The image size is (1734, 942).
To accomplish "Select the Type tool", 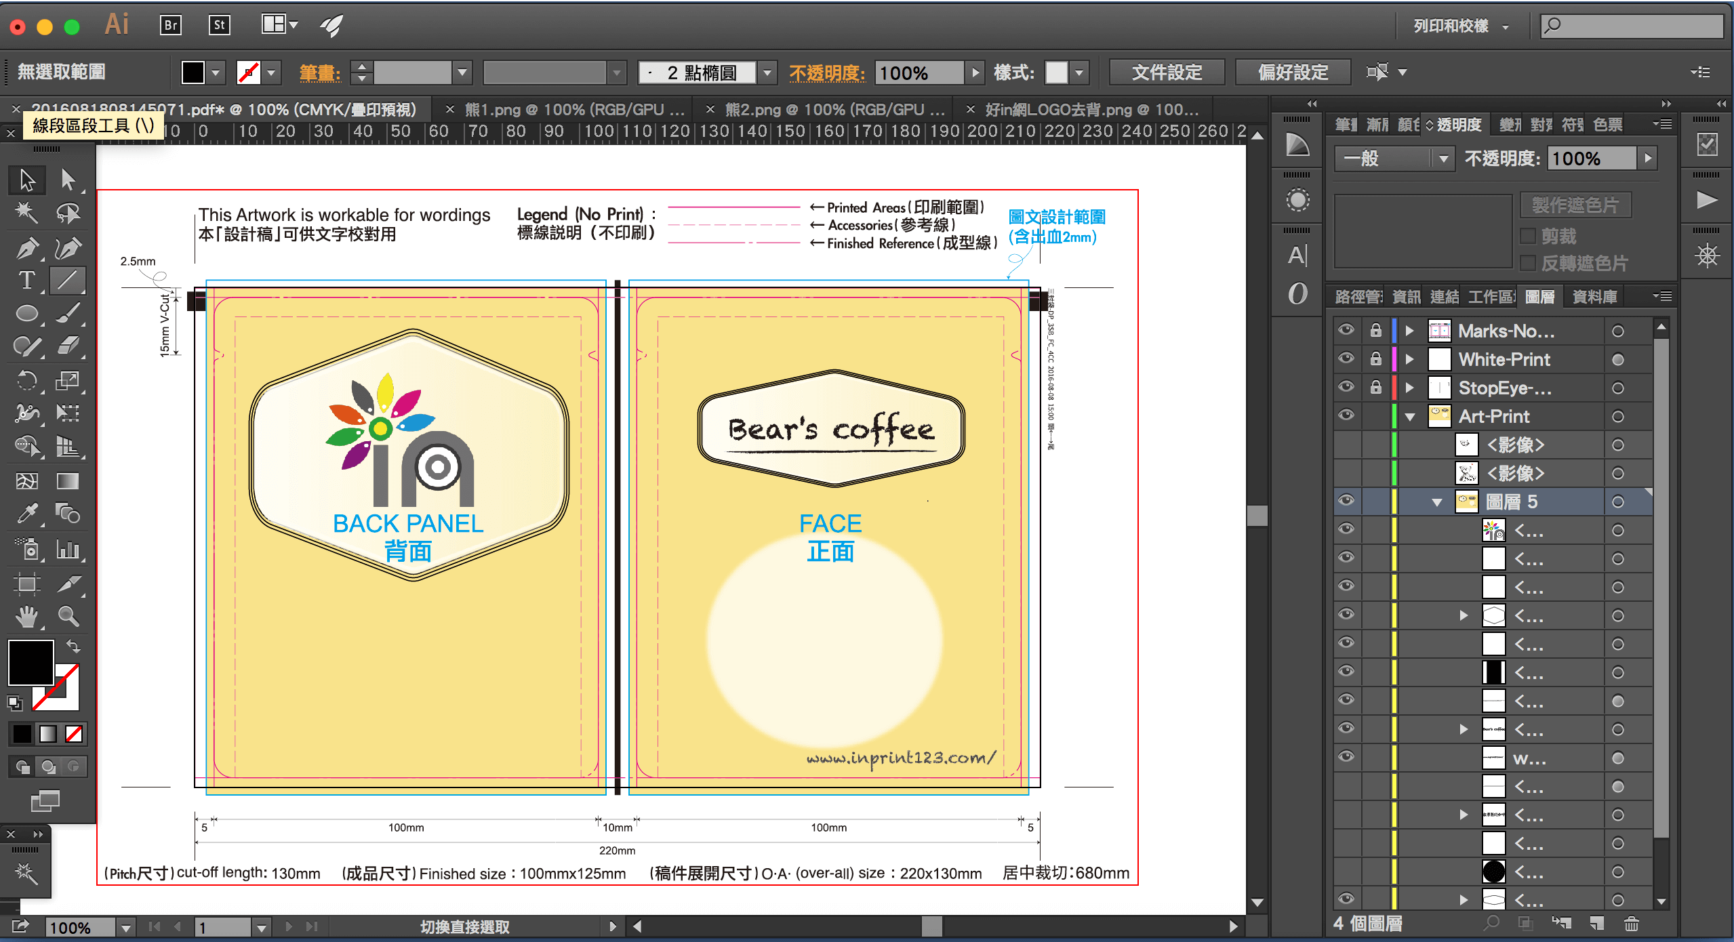I will pyautogui.click(x=26, y=281).
